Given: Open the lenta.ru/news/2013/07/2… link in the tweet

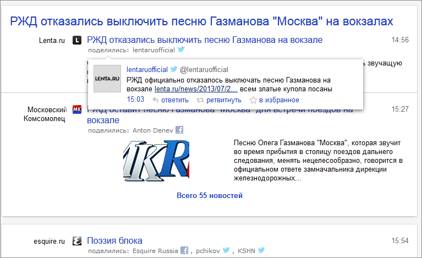Looking at the screenshot, I should [196, 89].
